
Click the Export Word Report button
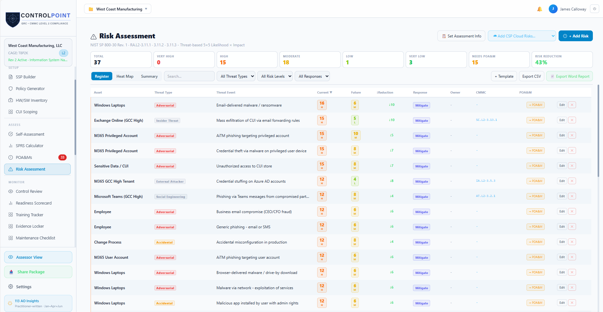pos(569,76)
